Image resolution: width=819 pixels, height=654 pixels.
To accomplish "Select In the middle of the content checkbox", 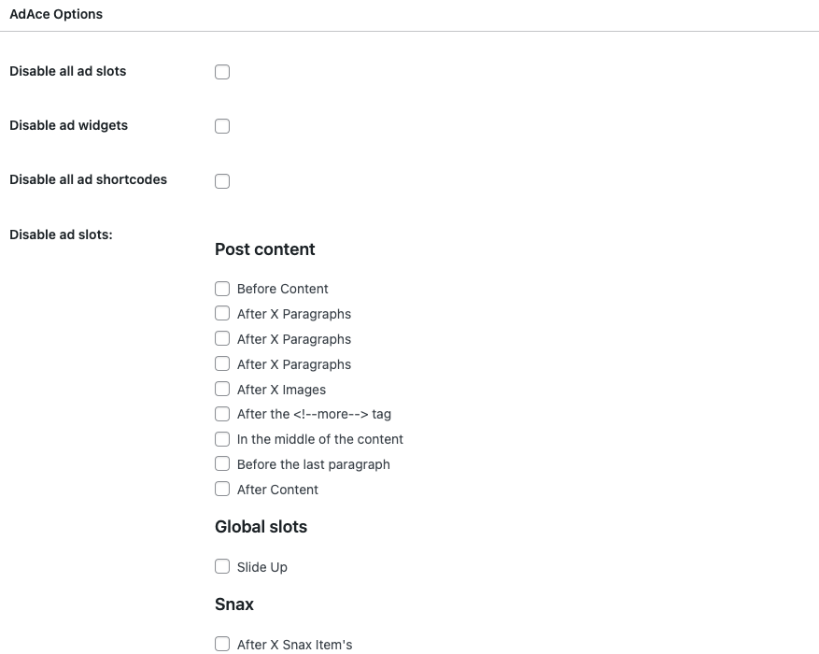I will [222, 439].
